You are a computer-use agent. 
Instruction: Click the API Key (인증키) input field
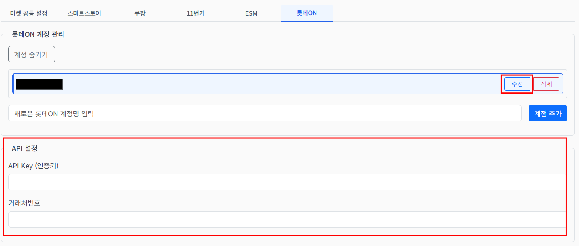(x=287, y=182)
